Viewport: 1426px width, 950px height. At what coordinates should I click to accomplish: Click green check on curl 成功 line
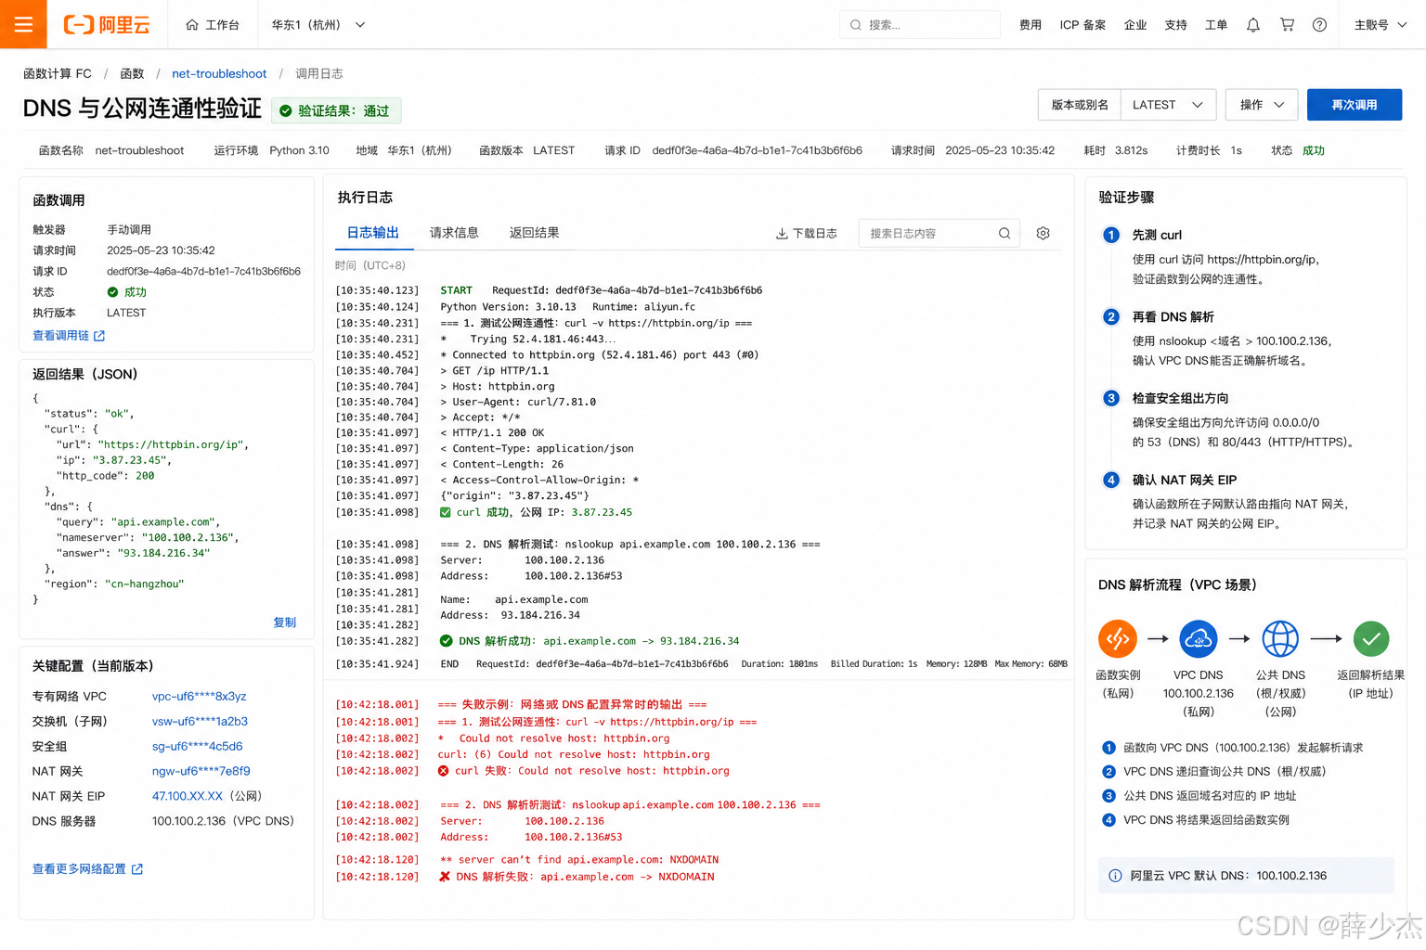tap(446, 512)
